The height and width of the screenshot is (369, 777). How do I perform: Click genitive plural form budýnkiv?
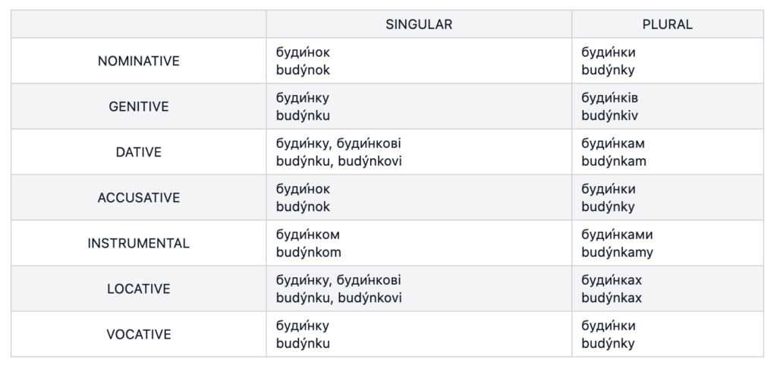(x=609, y=115)
